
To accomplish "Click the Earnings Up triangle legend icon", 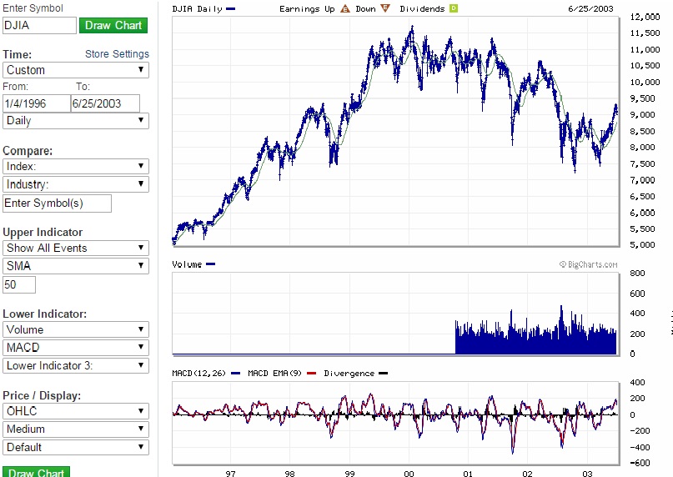I will click(x=344, y=8).
